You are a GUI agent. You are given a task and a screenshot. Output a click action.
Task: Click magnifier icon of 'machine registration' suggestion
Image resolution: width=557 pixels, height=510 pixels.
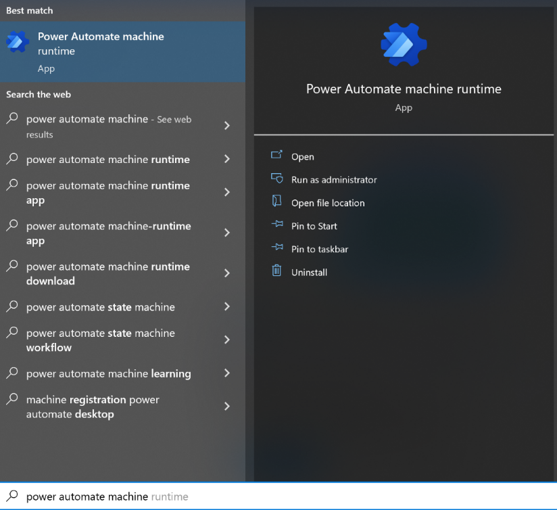[x=12, y=399]
